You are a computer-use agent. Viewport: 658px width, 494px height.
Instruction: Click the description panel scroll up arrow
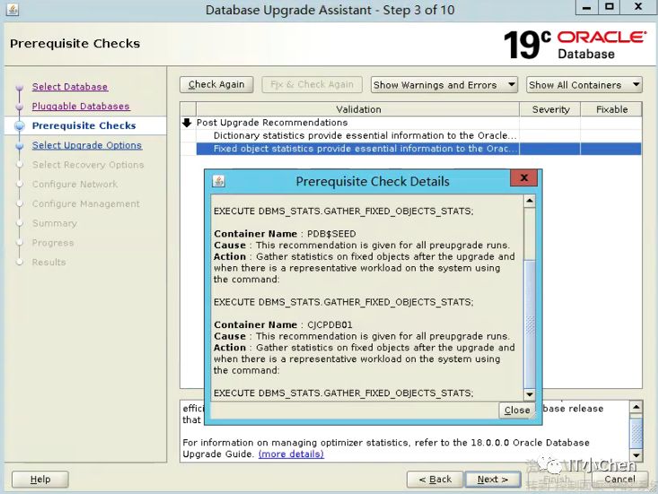(636, 407)
